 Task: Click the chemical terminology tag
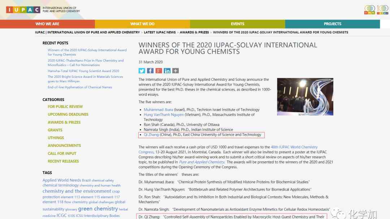(60, 185)
